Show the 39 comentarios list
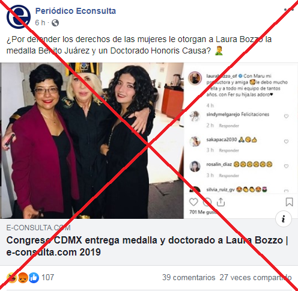The image size is (298, 291). pyautogui.click(x=189, y=278)
